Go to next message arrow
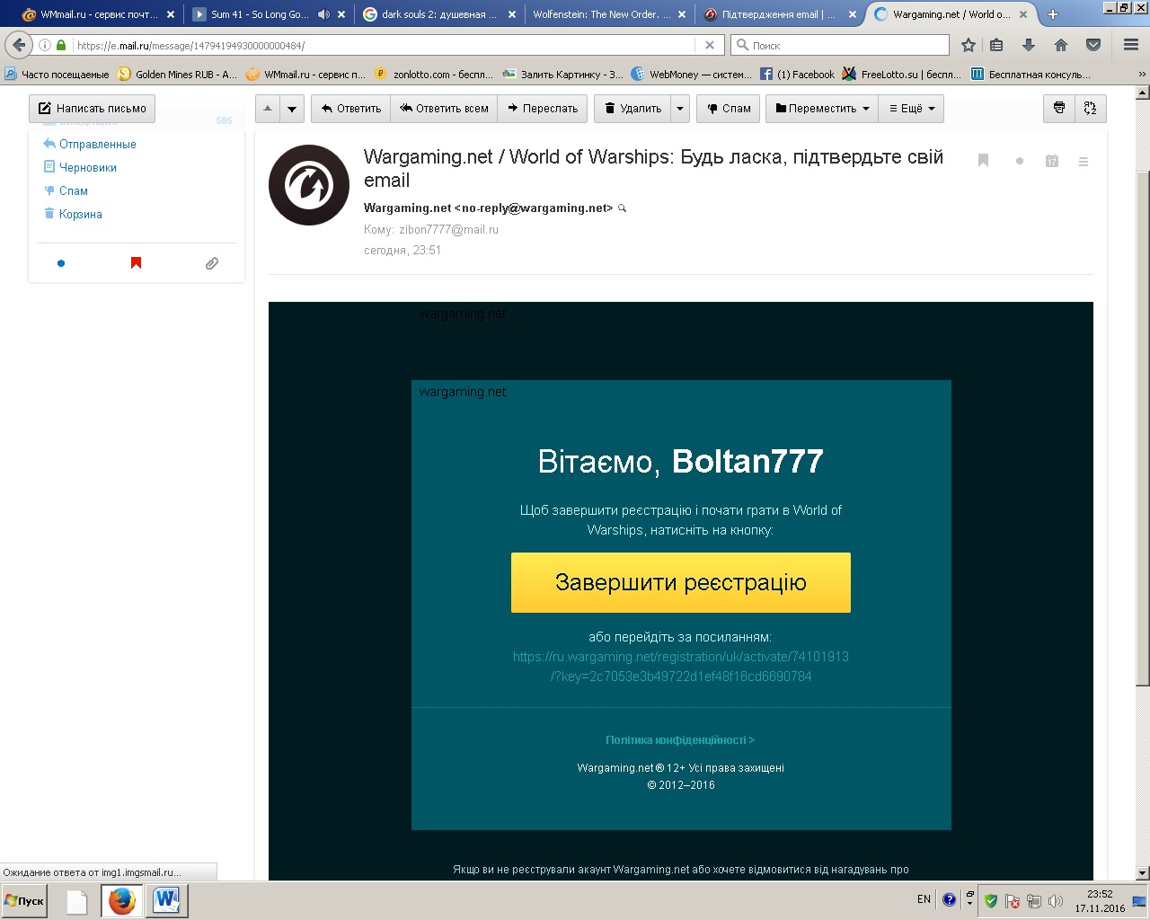 coord(292,108)
